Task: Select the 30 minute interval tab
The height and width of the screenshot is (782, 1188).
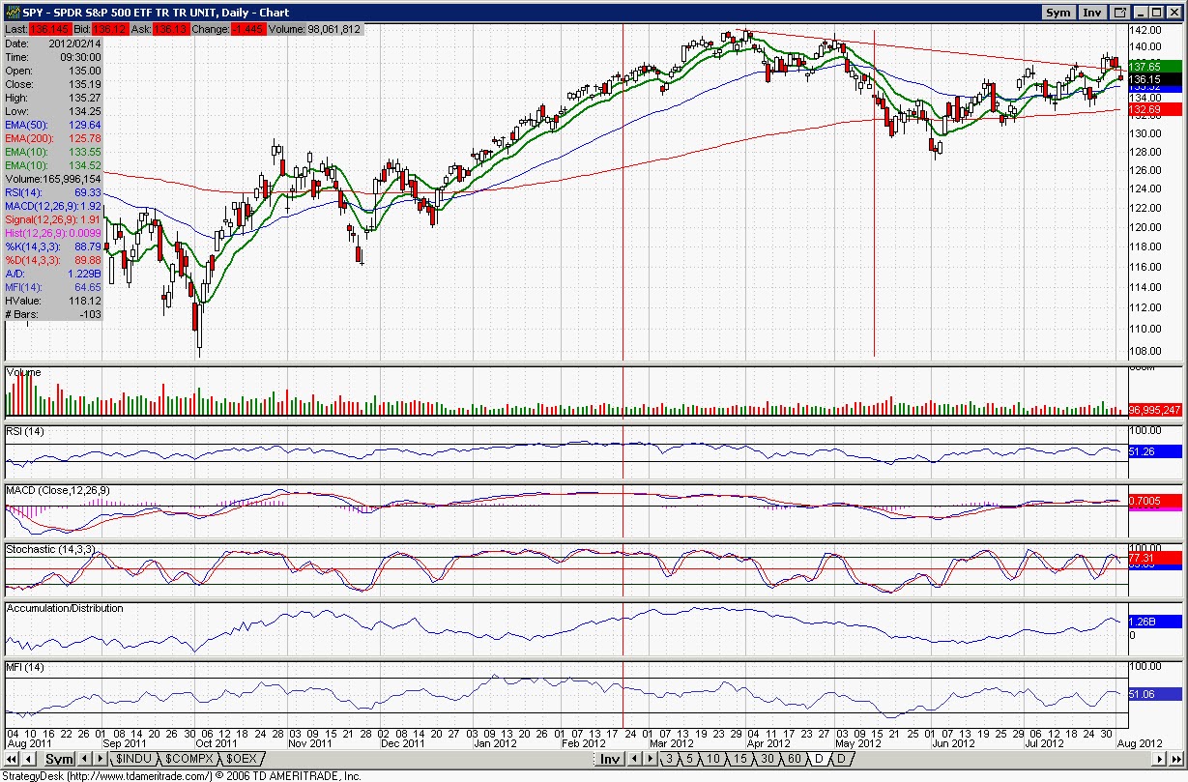Action: tap(767, 759)
